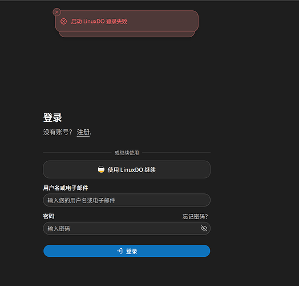This screenshot has height=286, width=299.
Task: Click the 用户名或电子邮件 field label
Action: [x=66, y=188]
